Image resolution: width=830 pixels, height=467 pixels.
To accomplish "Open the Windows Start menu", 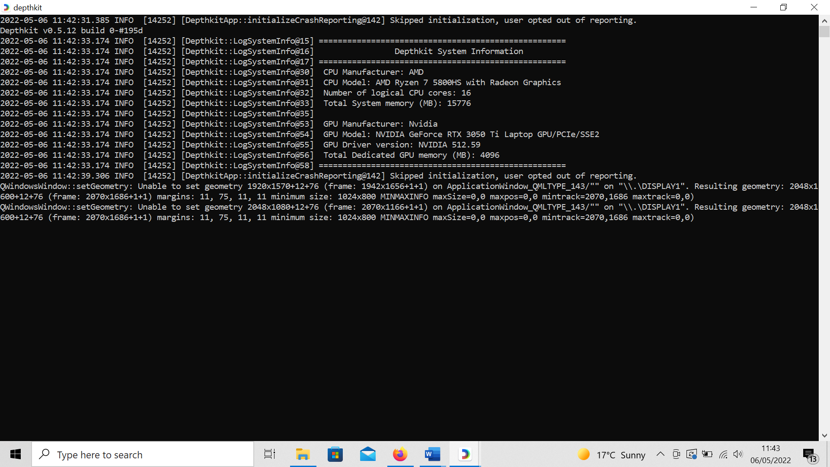I will click(16, 454).
